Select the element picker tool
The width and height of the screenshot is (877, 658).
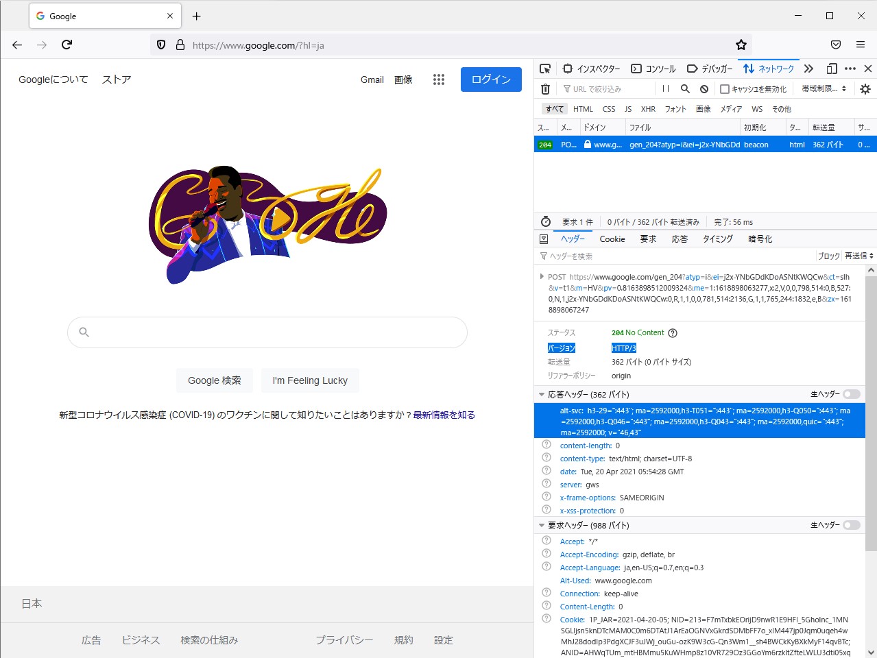[x=545, y=69]
